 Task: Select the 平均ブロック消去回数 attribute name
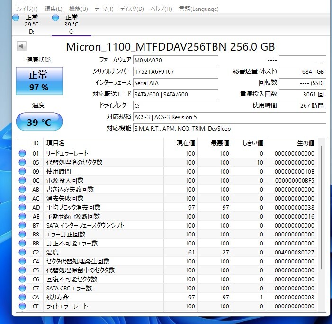[73, 207]
